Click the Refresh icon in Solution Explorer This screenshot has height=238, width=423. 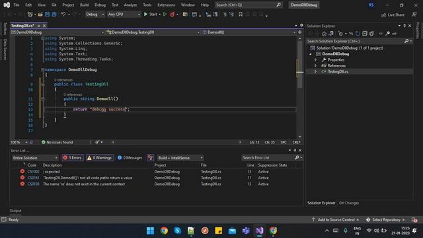point(358,34)
